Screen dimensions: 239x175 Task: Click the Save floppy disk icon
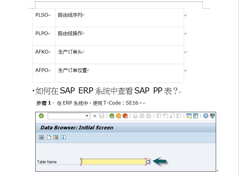[x=101, y=116]
